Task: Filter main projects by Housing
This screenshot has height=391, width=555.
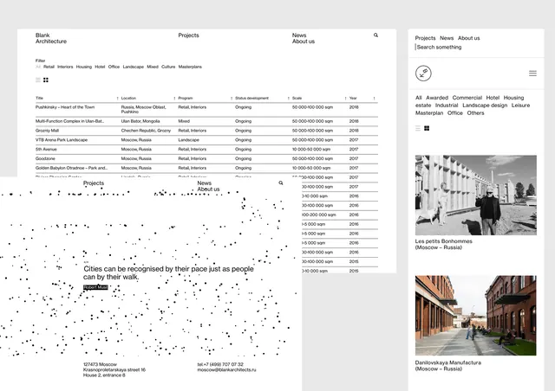Action: click(84, 67)
